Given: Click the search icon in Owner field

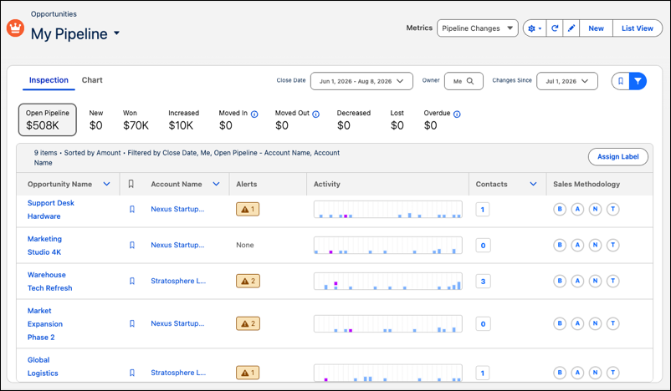Looking at the screenshot, I should [470, 81].
